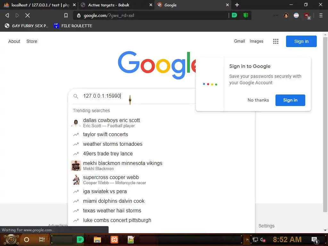
Task: Open the steampunk Start button on taskbar
Action: (11, 240)
